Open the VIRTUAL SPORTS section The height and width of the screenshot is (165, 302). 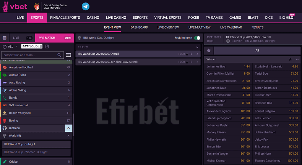coord(168,18)
